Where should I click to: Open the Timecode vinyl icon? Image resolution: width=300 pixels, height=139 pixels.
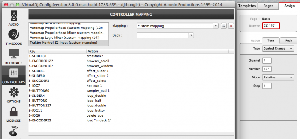(13, 34)
